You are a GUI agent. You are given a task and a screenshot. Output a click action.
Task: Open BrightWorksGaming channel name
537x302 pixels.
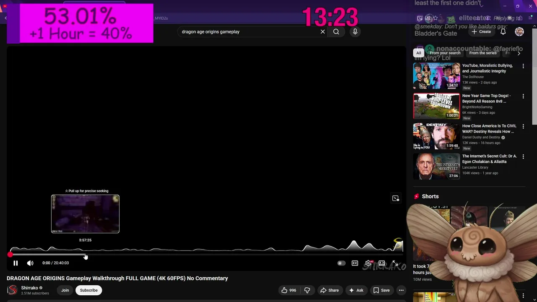coord(477,107)
